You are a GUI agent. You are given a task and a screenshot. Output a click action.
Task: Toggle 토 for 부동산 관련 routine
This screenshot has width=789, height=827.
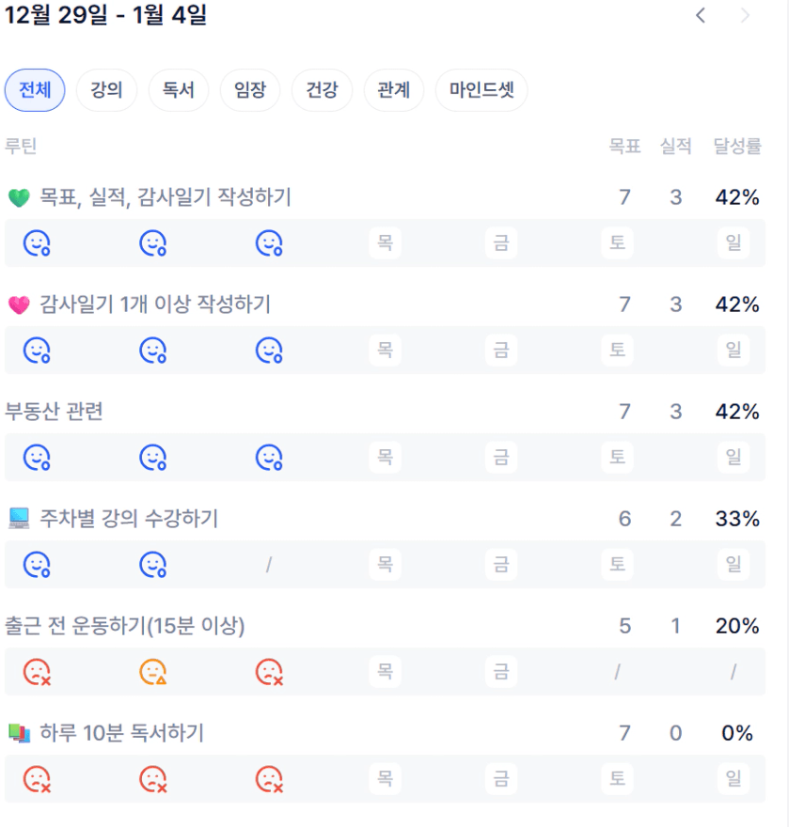coord(617,458)
